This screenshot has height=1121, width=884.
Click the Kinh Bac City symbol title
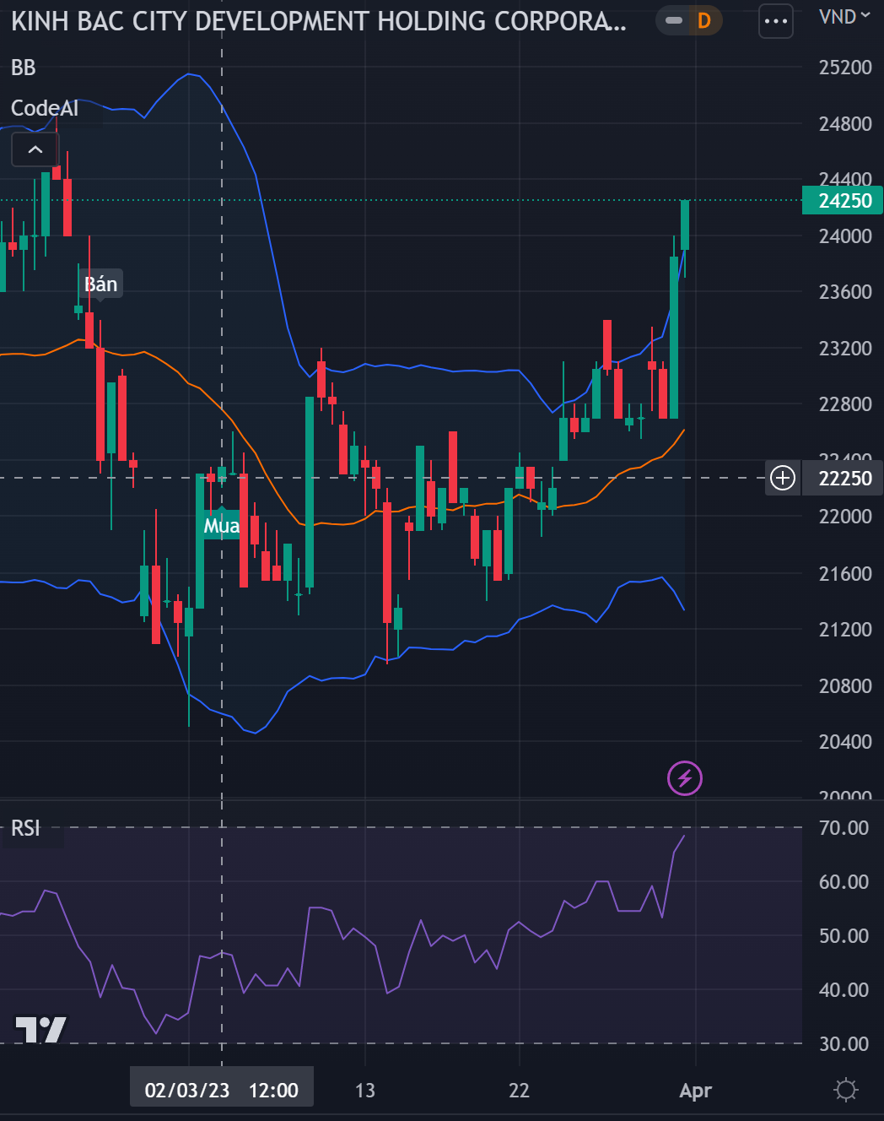[319, 21]
